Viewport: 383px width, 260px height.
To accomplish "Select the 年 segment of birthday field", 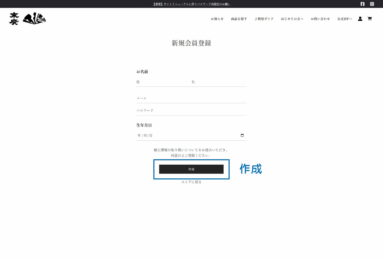I will 139,135.
